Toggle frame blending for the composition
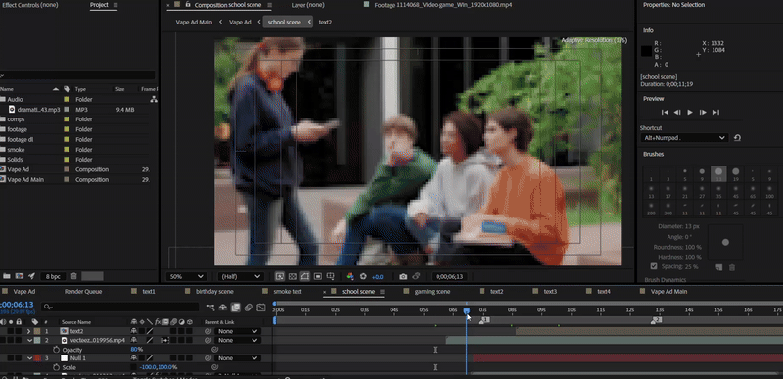 point(236,308)
